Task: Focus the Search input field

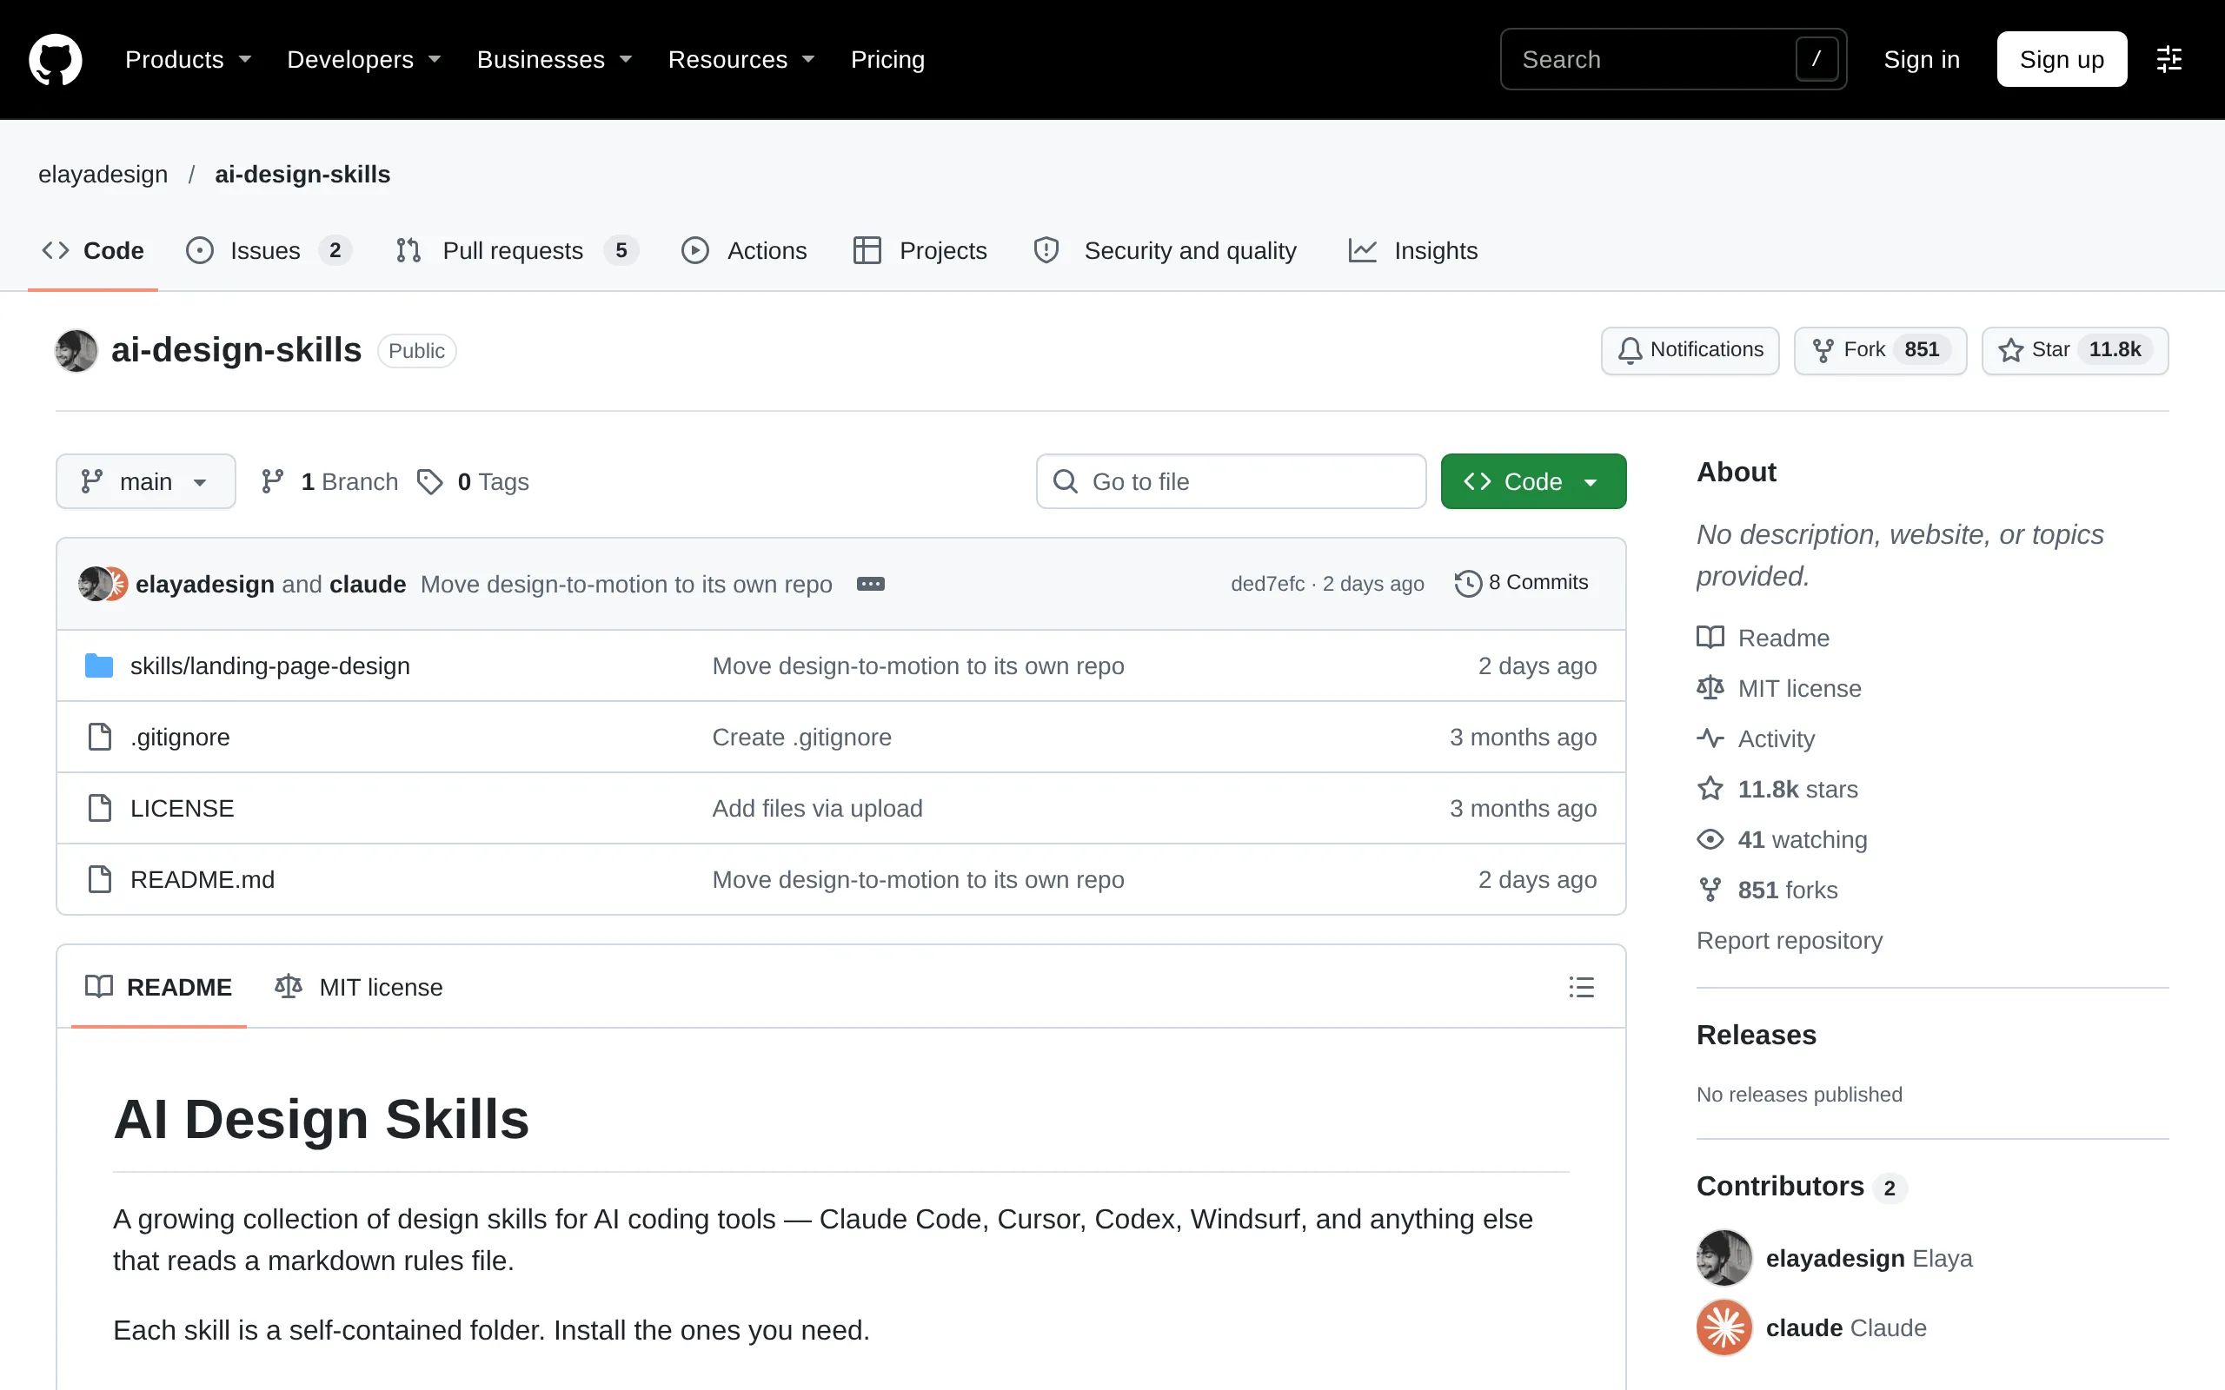Action: point(1672,60)
